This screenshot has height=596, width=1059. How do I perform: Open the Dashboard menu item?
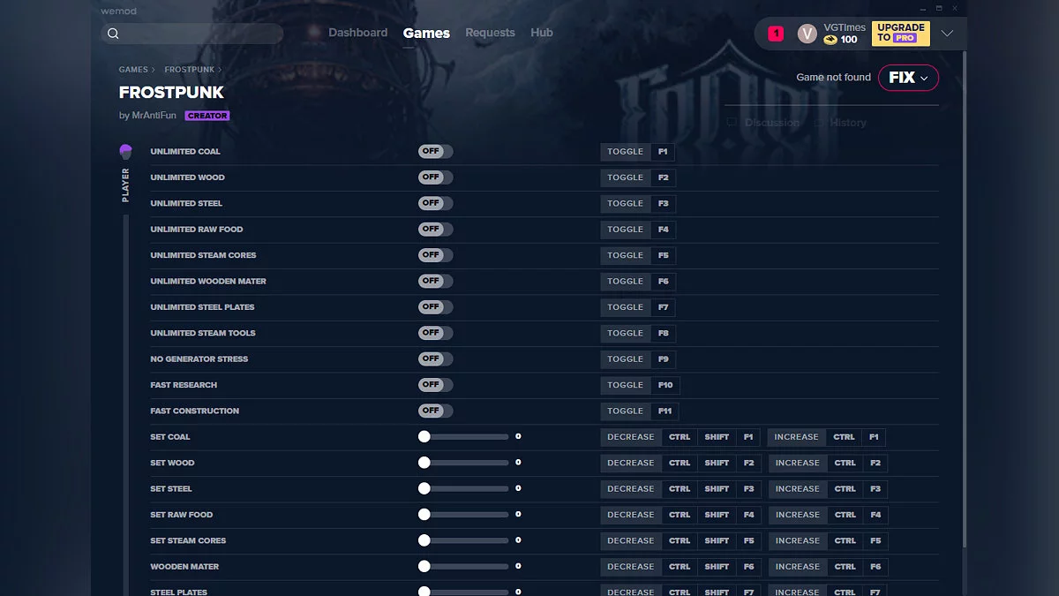(358, 33)
